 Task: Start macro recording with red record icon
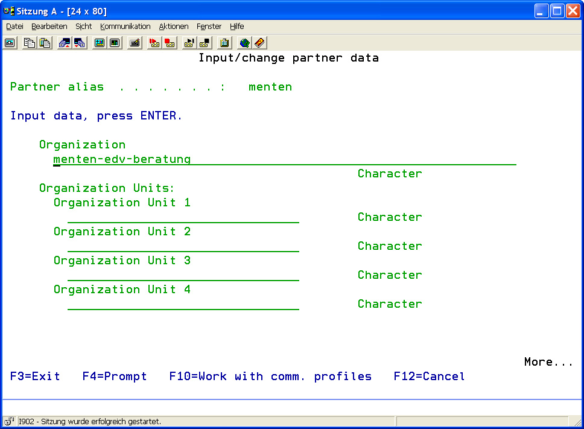[x=154, y=43]
